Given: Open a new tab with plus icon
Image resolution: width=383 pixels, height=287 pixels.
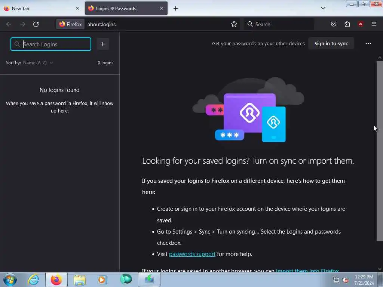Looking at the screenshot, I should 176,9.
